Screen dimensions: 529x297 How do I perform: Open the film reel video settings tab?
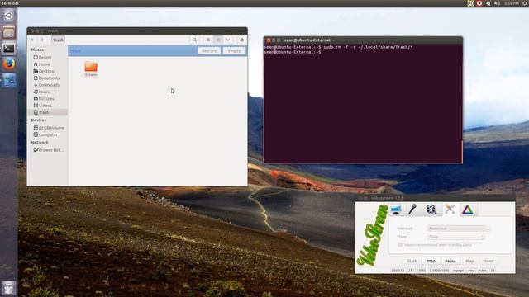pyautogui.click(x=431, y=210)
